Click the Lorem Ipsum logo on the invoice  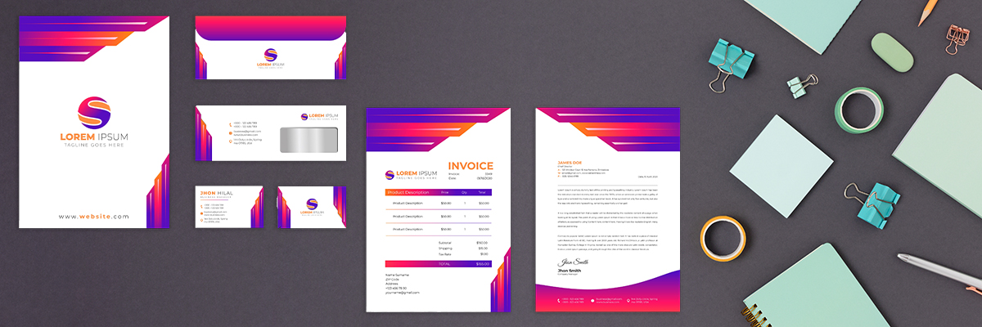coord(411,174)
